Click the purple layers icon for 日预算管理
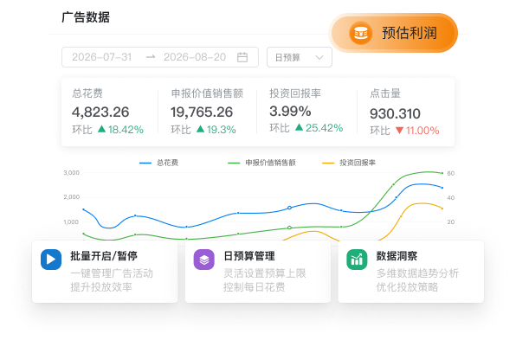This screenshot has height=340, width=516. [x=204, y=260]
